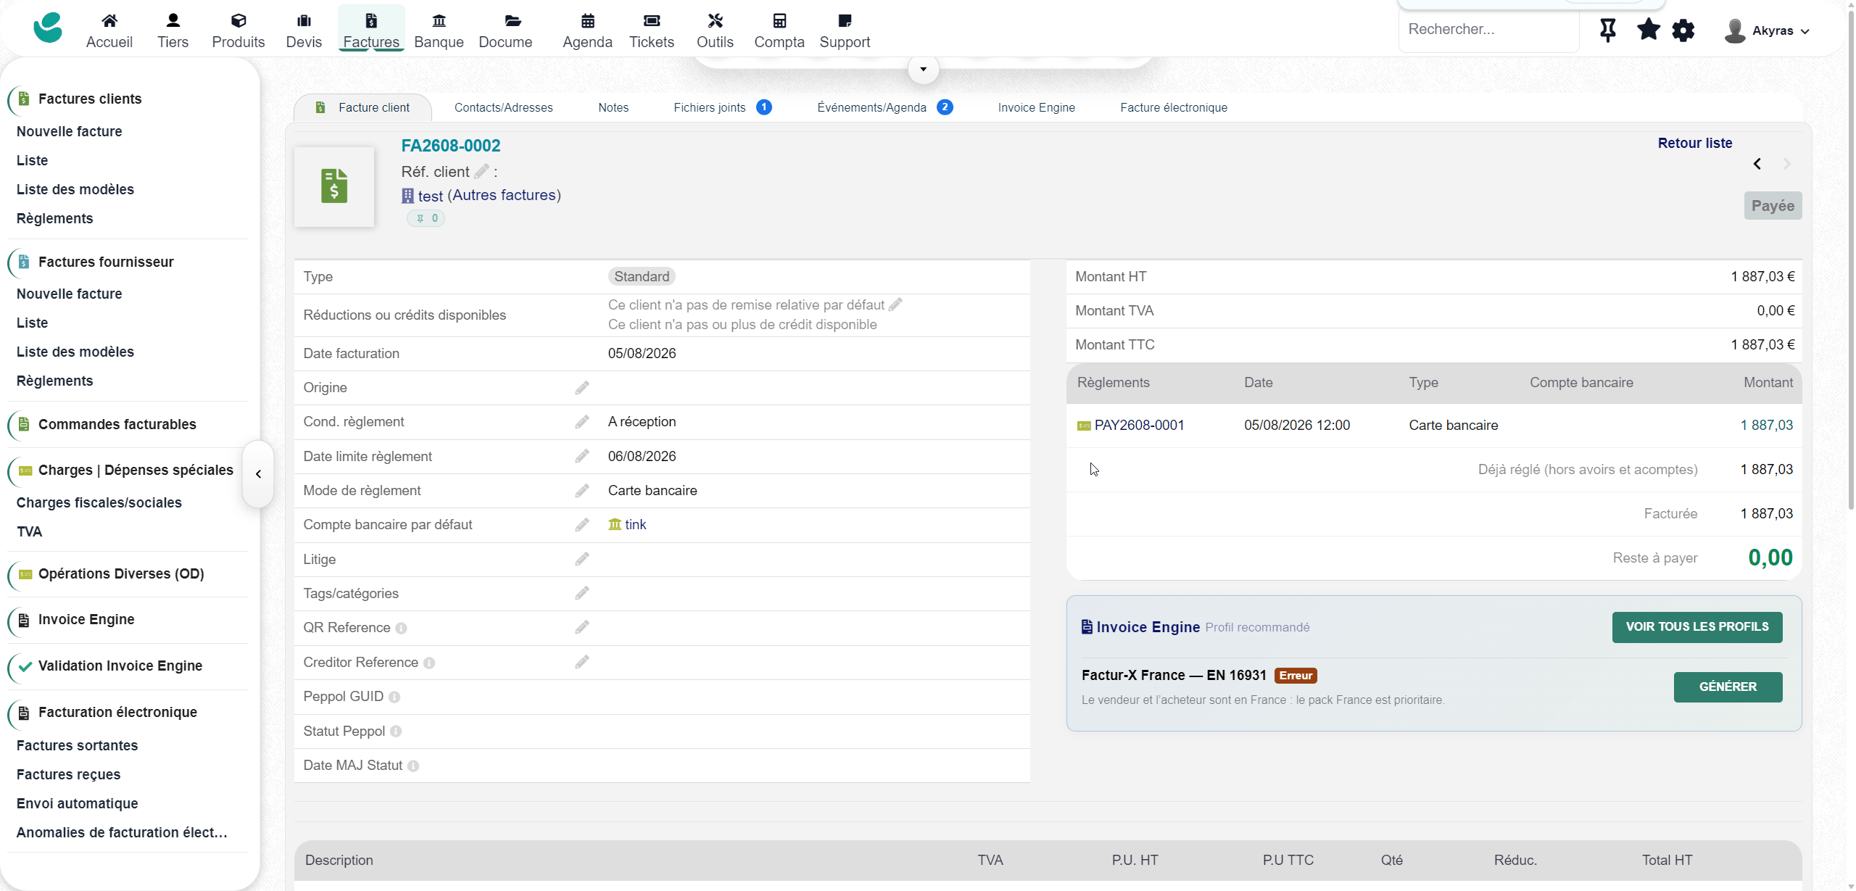Image resolution: width=1856 pixels, height=891 pixels.
Task: Open Validation Invoice Engine sidebar item
Action: [x=120, y=666]
